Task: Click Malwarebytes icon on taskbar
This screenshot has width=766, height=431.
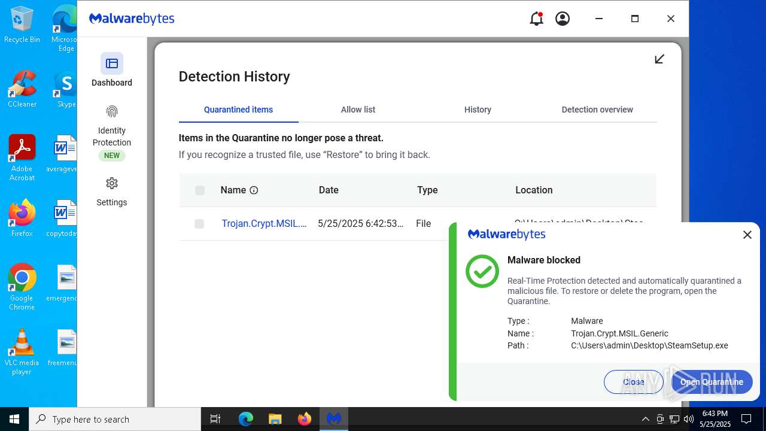Action: pos(334,419)
